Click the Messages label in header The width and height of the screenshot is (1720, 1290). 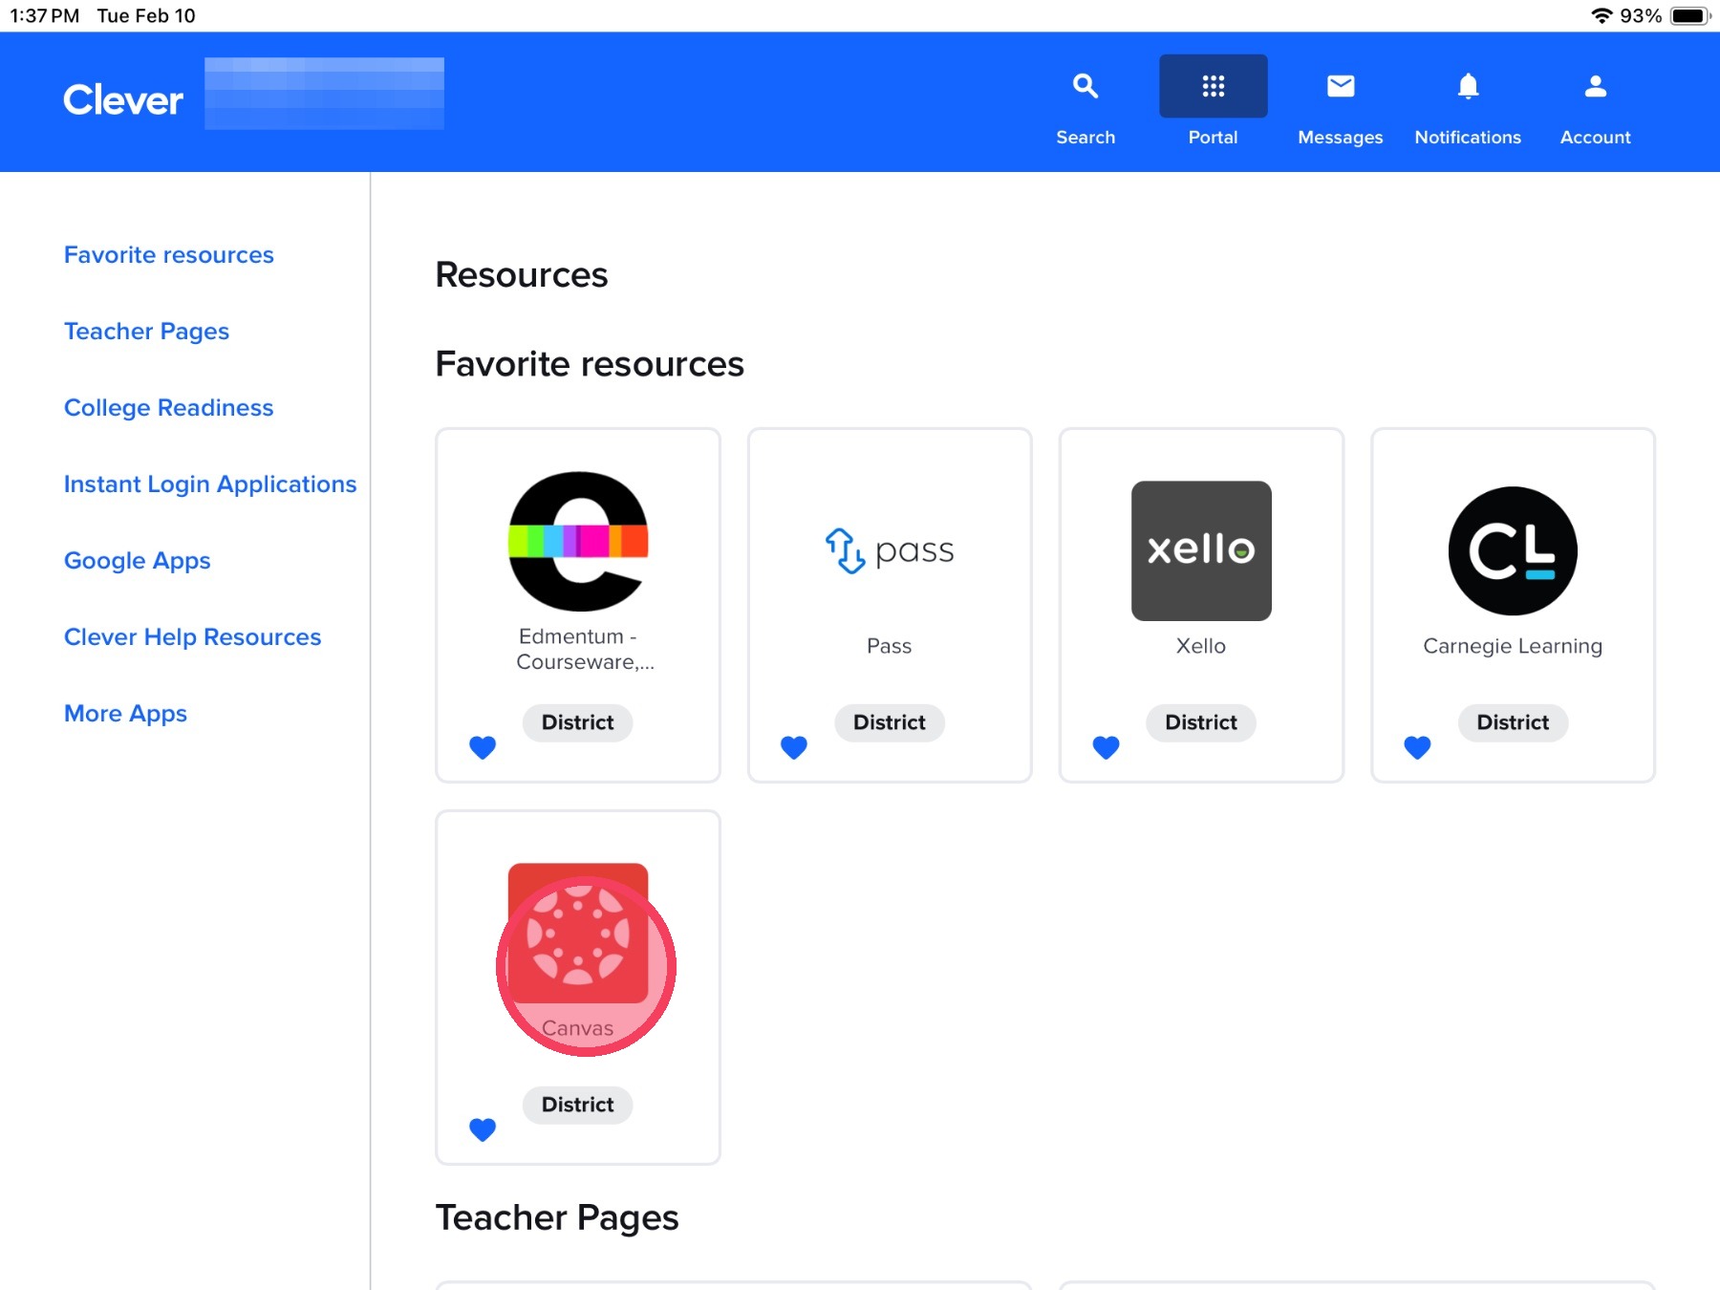tap(1341, 138)
